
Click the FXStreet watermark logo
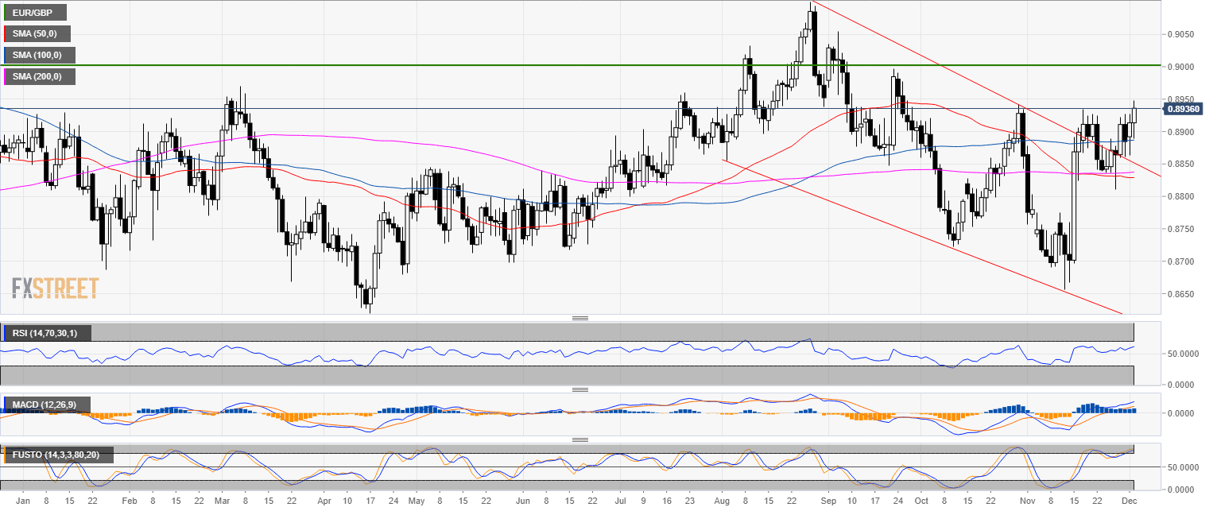tap(55, 288)
